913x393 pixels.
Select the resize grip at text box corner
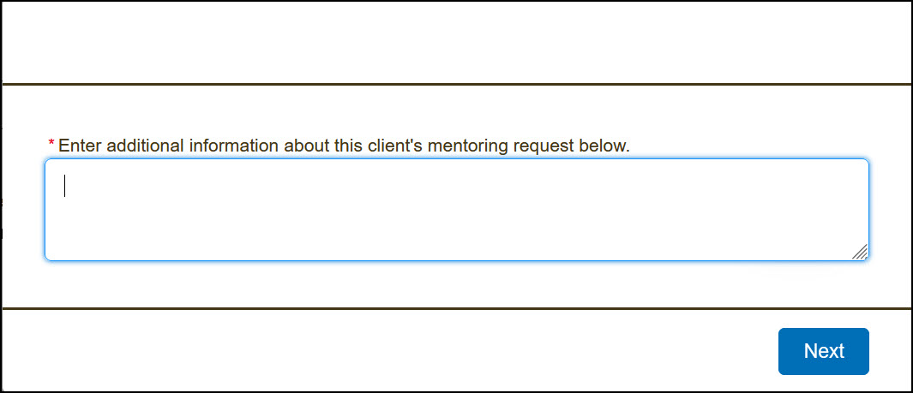tap(860, 251)
